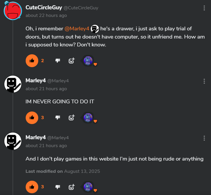Dislike the "don't play games" comment
The width and height of the screenshot is (211, 195).
58,187
